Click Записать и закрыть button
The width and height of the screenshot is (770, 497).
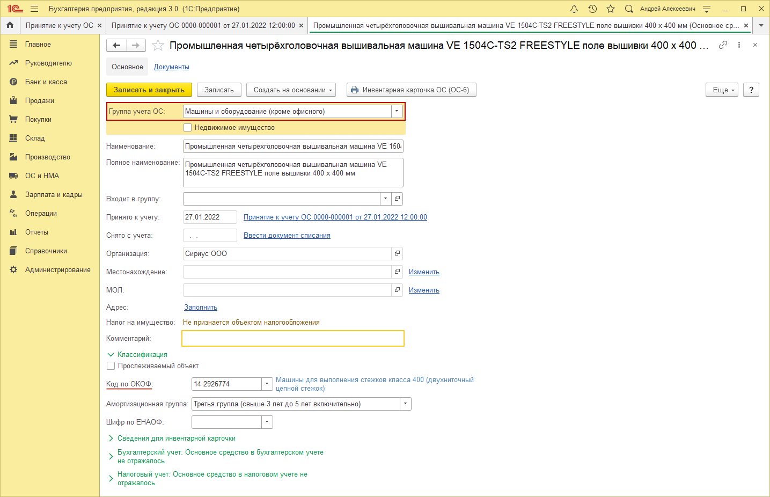[149, 90]
